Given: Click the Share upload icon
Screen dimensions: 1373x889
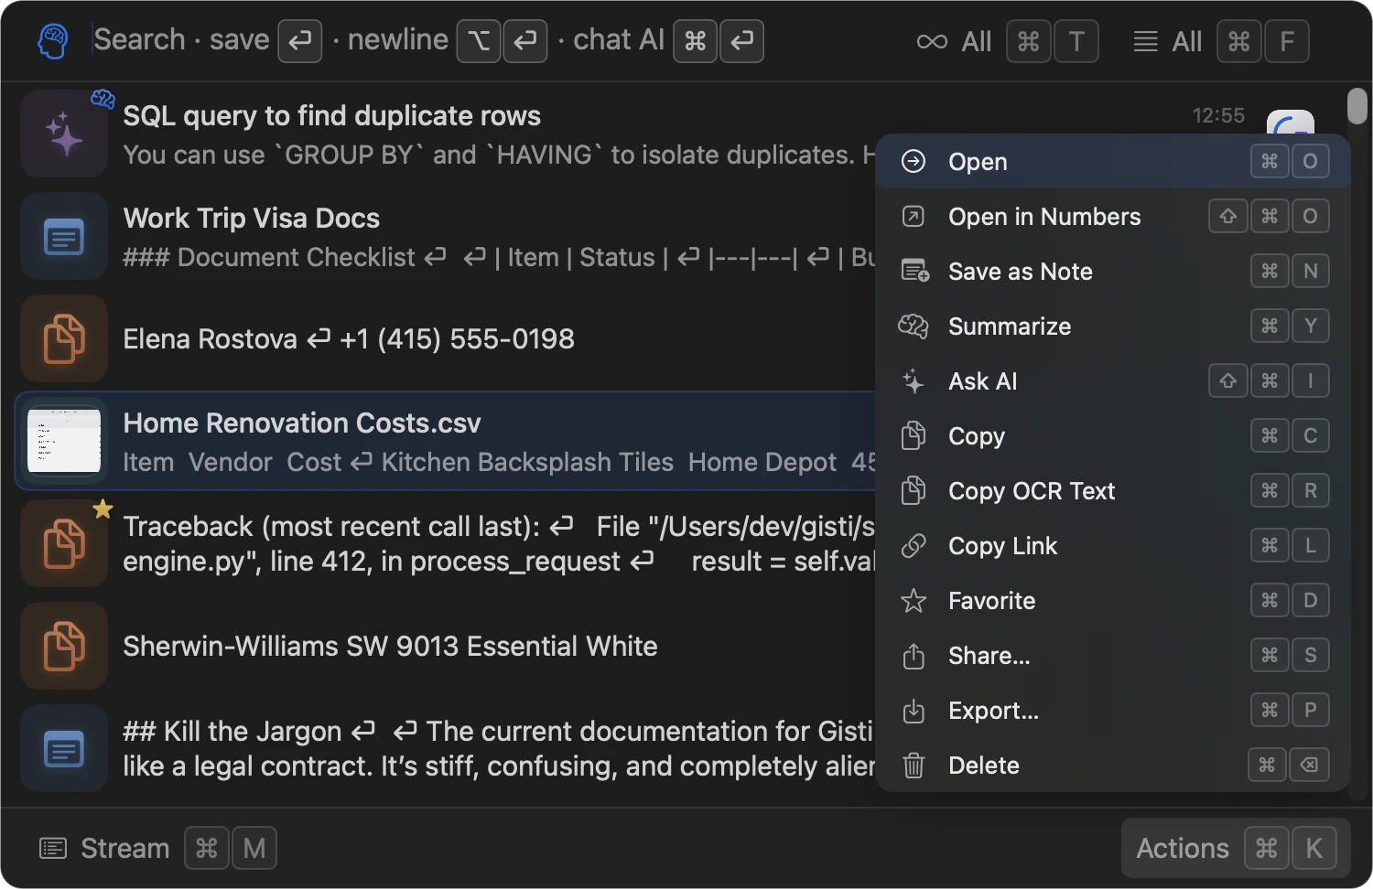Looking at the screenshot, I should 914,656.
